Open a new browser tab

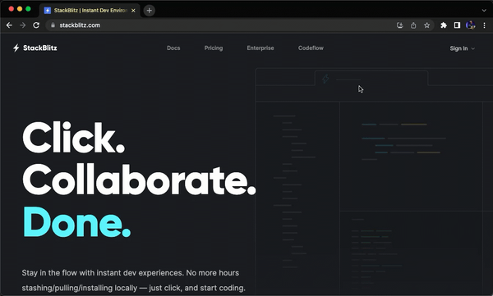coord(150,11)
